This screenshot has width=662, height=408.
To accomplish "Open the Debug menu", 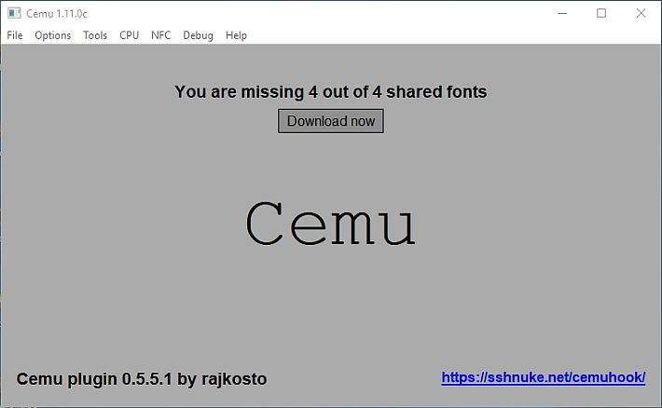I will 198,35.
